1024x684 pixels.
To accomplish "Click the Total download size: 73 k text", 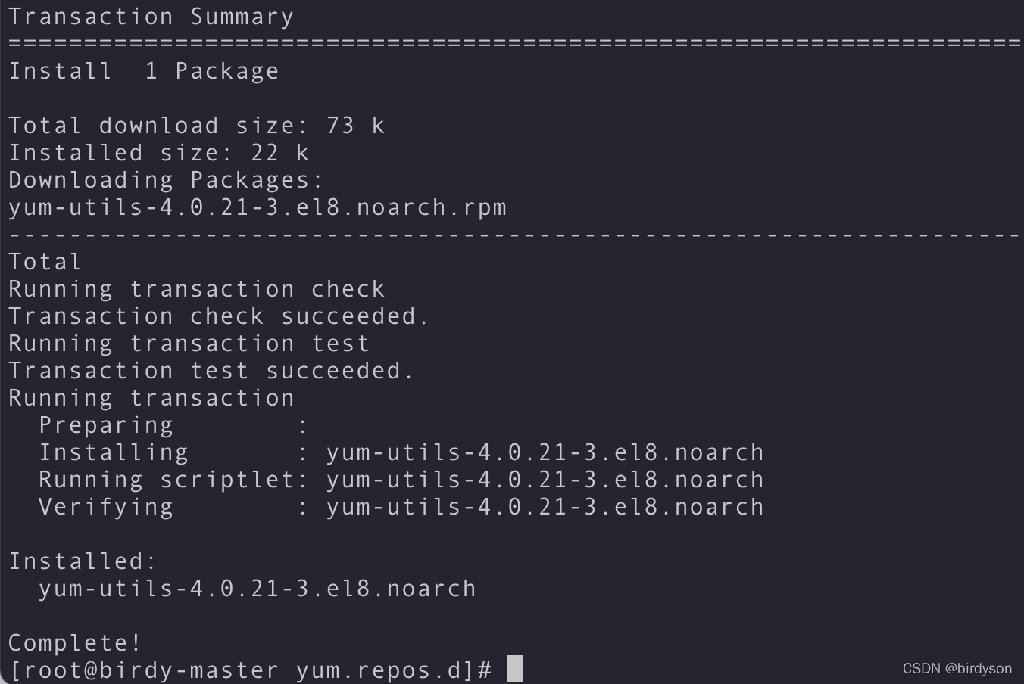I will tap(197, 126).
